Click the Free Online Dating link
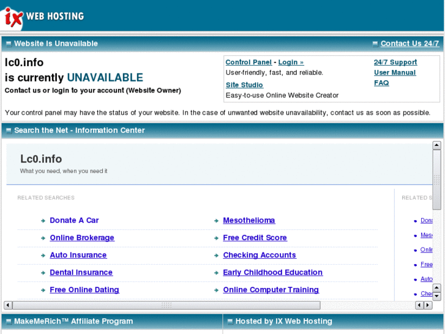 tap(84, 290)
